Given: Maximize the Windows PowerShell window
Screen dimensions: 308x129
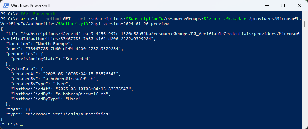Looking at the screenshot, I should pos(283,5).
